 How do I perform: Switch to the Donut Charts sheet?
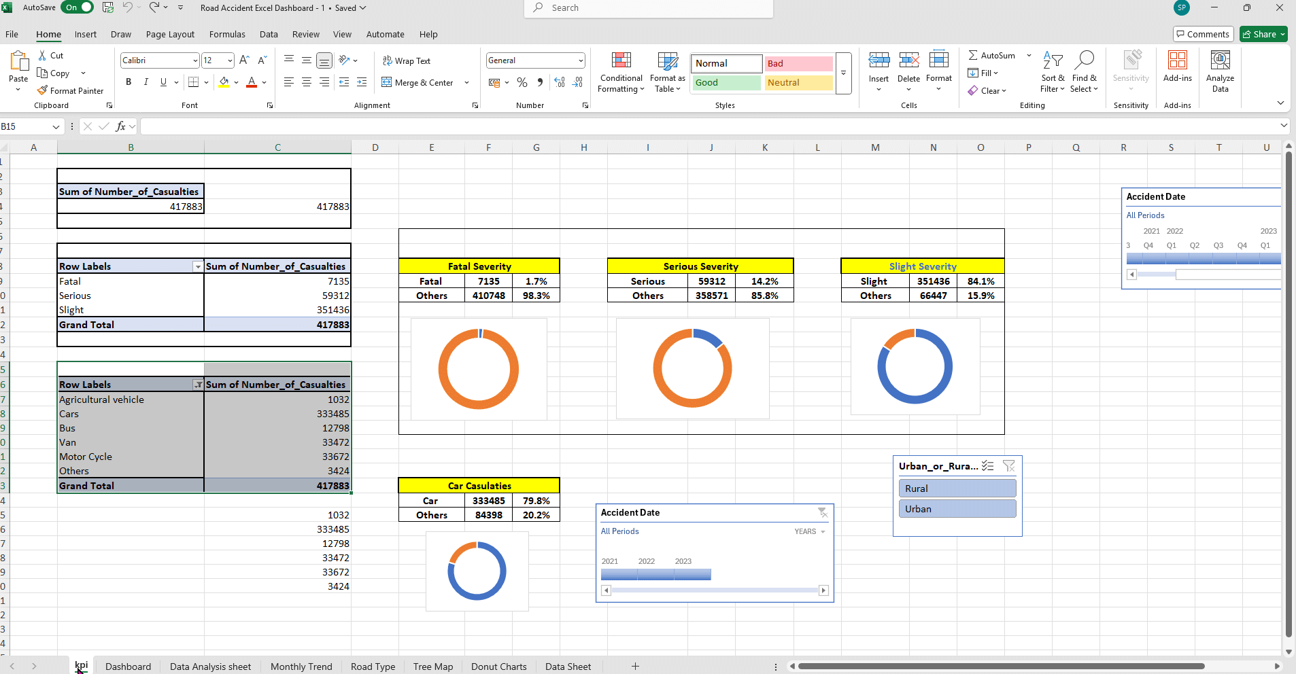(x=498, y=667)
